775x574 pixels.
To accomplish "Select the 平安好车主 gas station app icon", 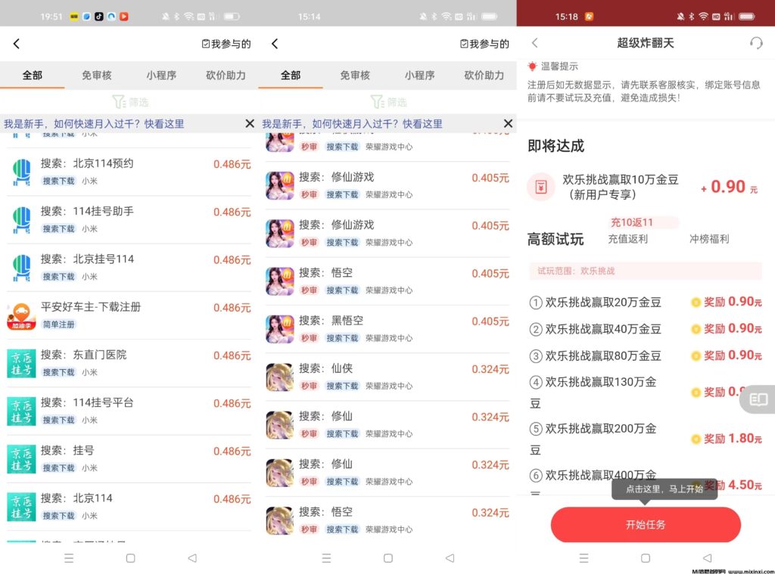I will click(x=20, y=315).
